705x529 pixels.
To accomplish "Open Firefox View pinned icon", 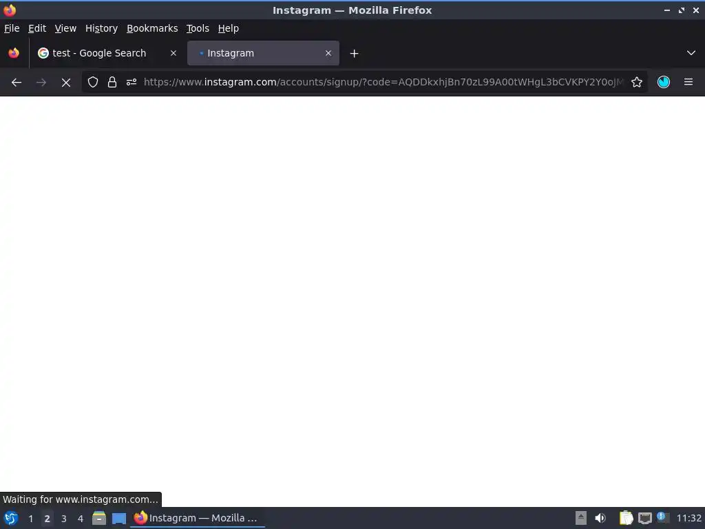I will pyautogui.click(x=14, y=53).
